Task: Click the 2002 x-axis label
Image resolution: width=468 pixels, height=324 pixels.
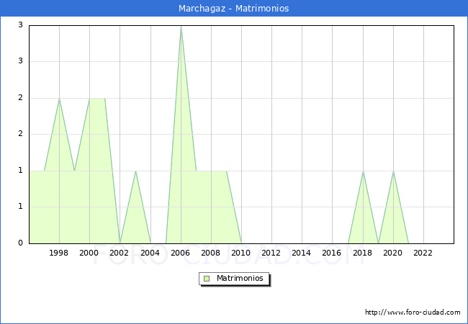Action: (119, 253)
